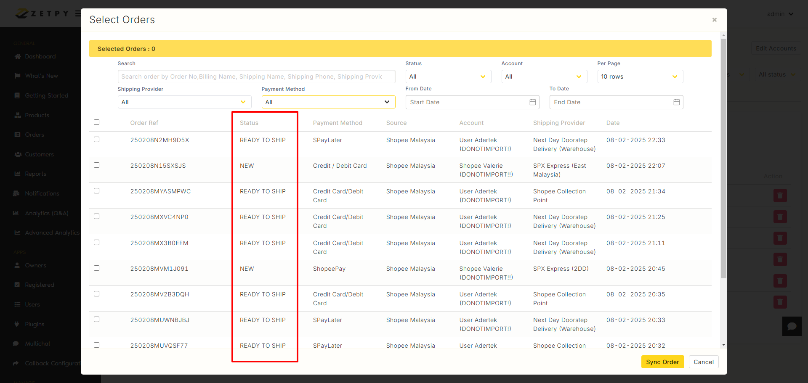Image resolution: width=808 pixels, height=383 pixels.
Task: Open the Per Page rows dropdown
Action: 640,77
